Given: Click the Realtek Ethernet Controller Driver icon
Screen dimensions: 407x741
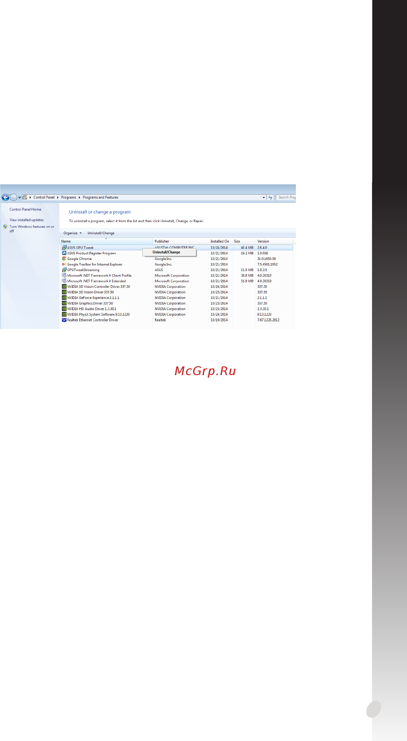Looking at the screenshot, I should pyautogui.click(x=64, y=320).
